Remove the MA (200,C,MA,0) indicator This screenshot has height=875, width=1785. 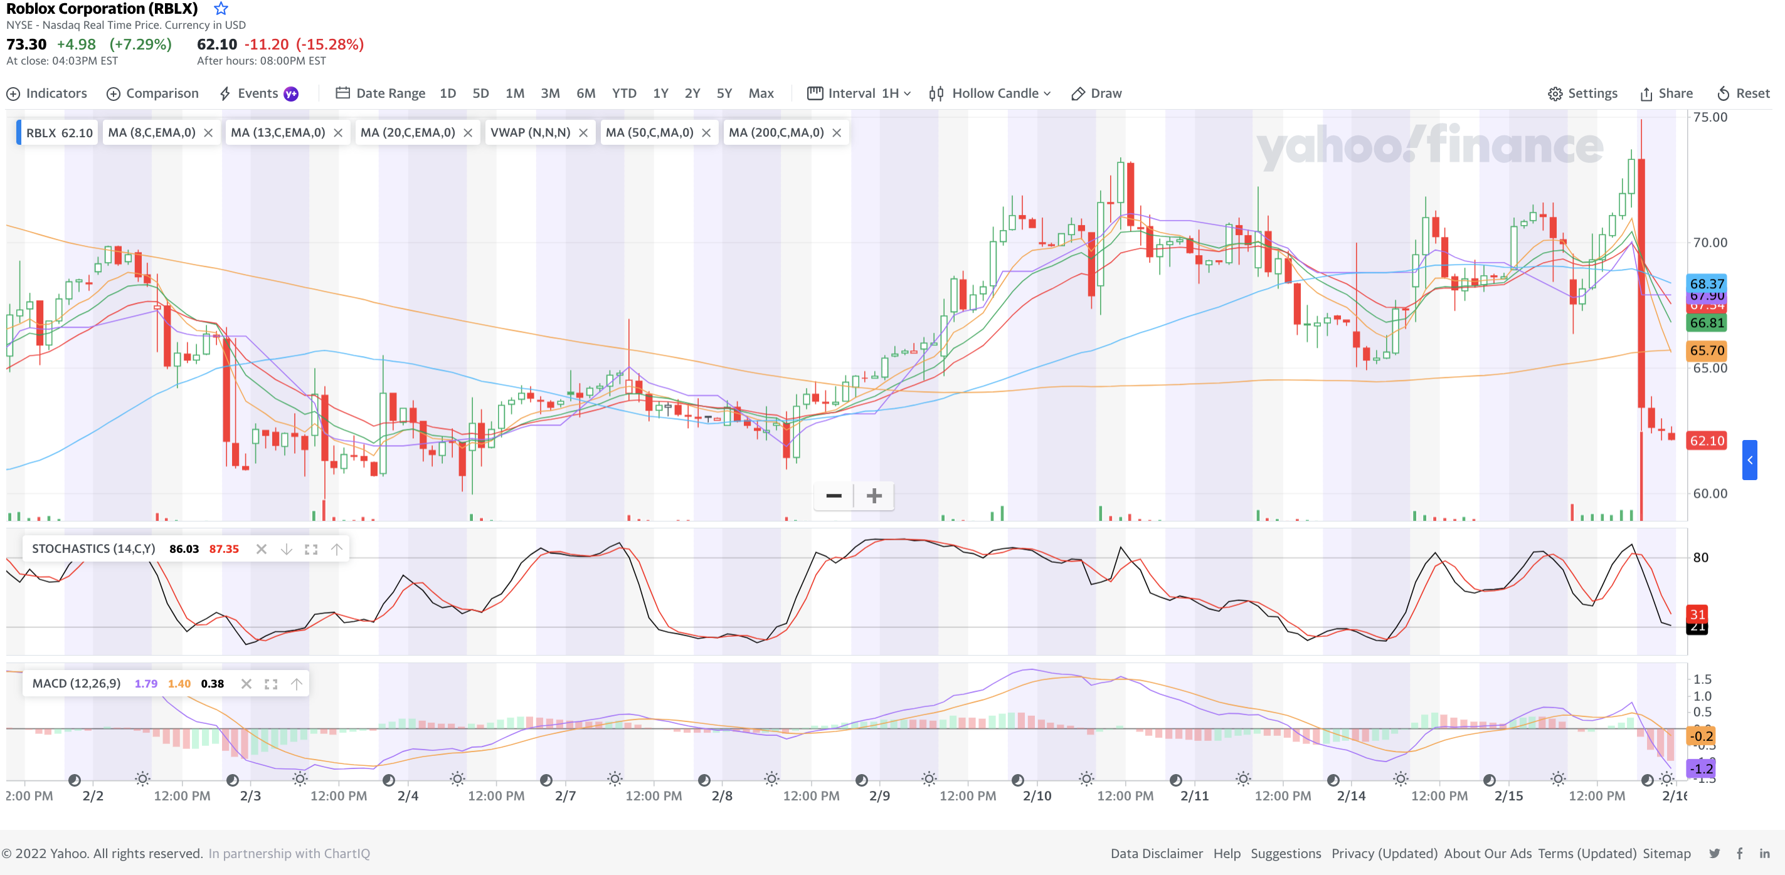click(837, 133)
